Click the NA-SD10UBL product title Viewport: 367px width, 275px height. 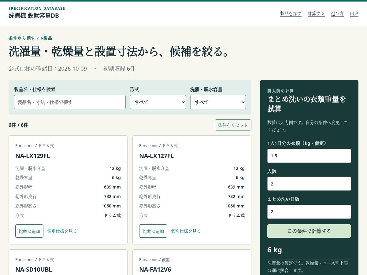pyautogui.click(x=34, y=269)
